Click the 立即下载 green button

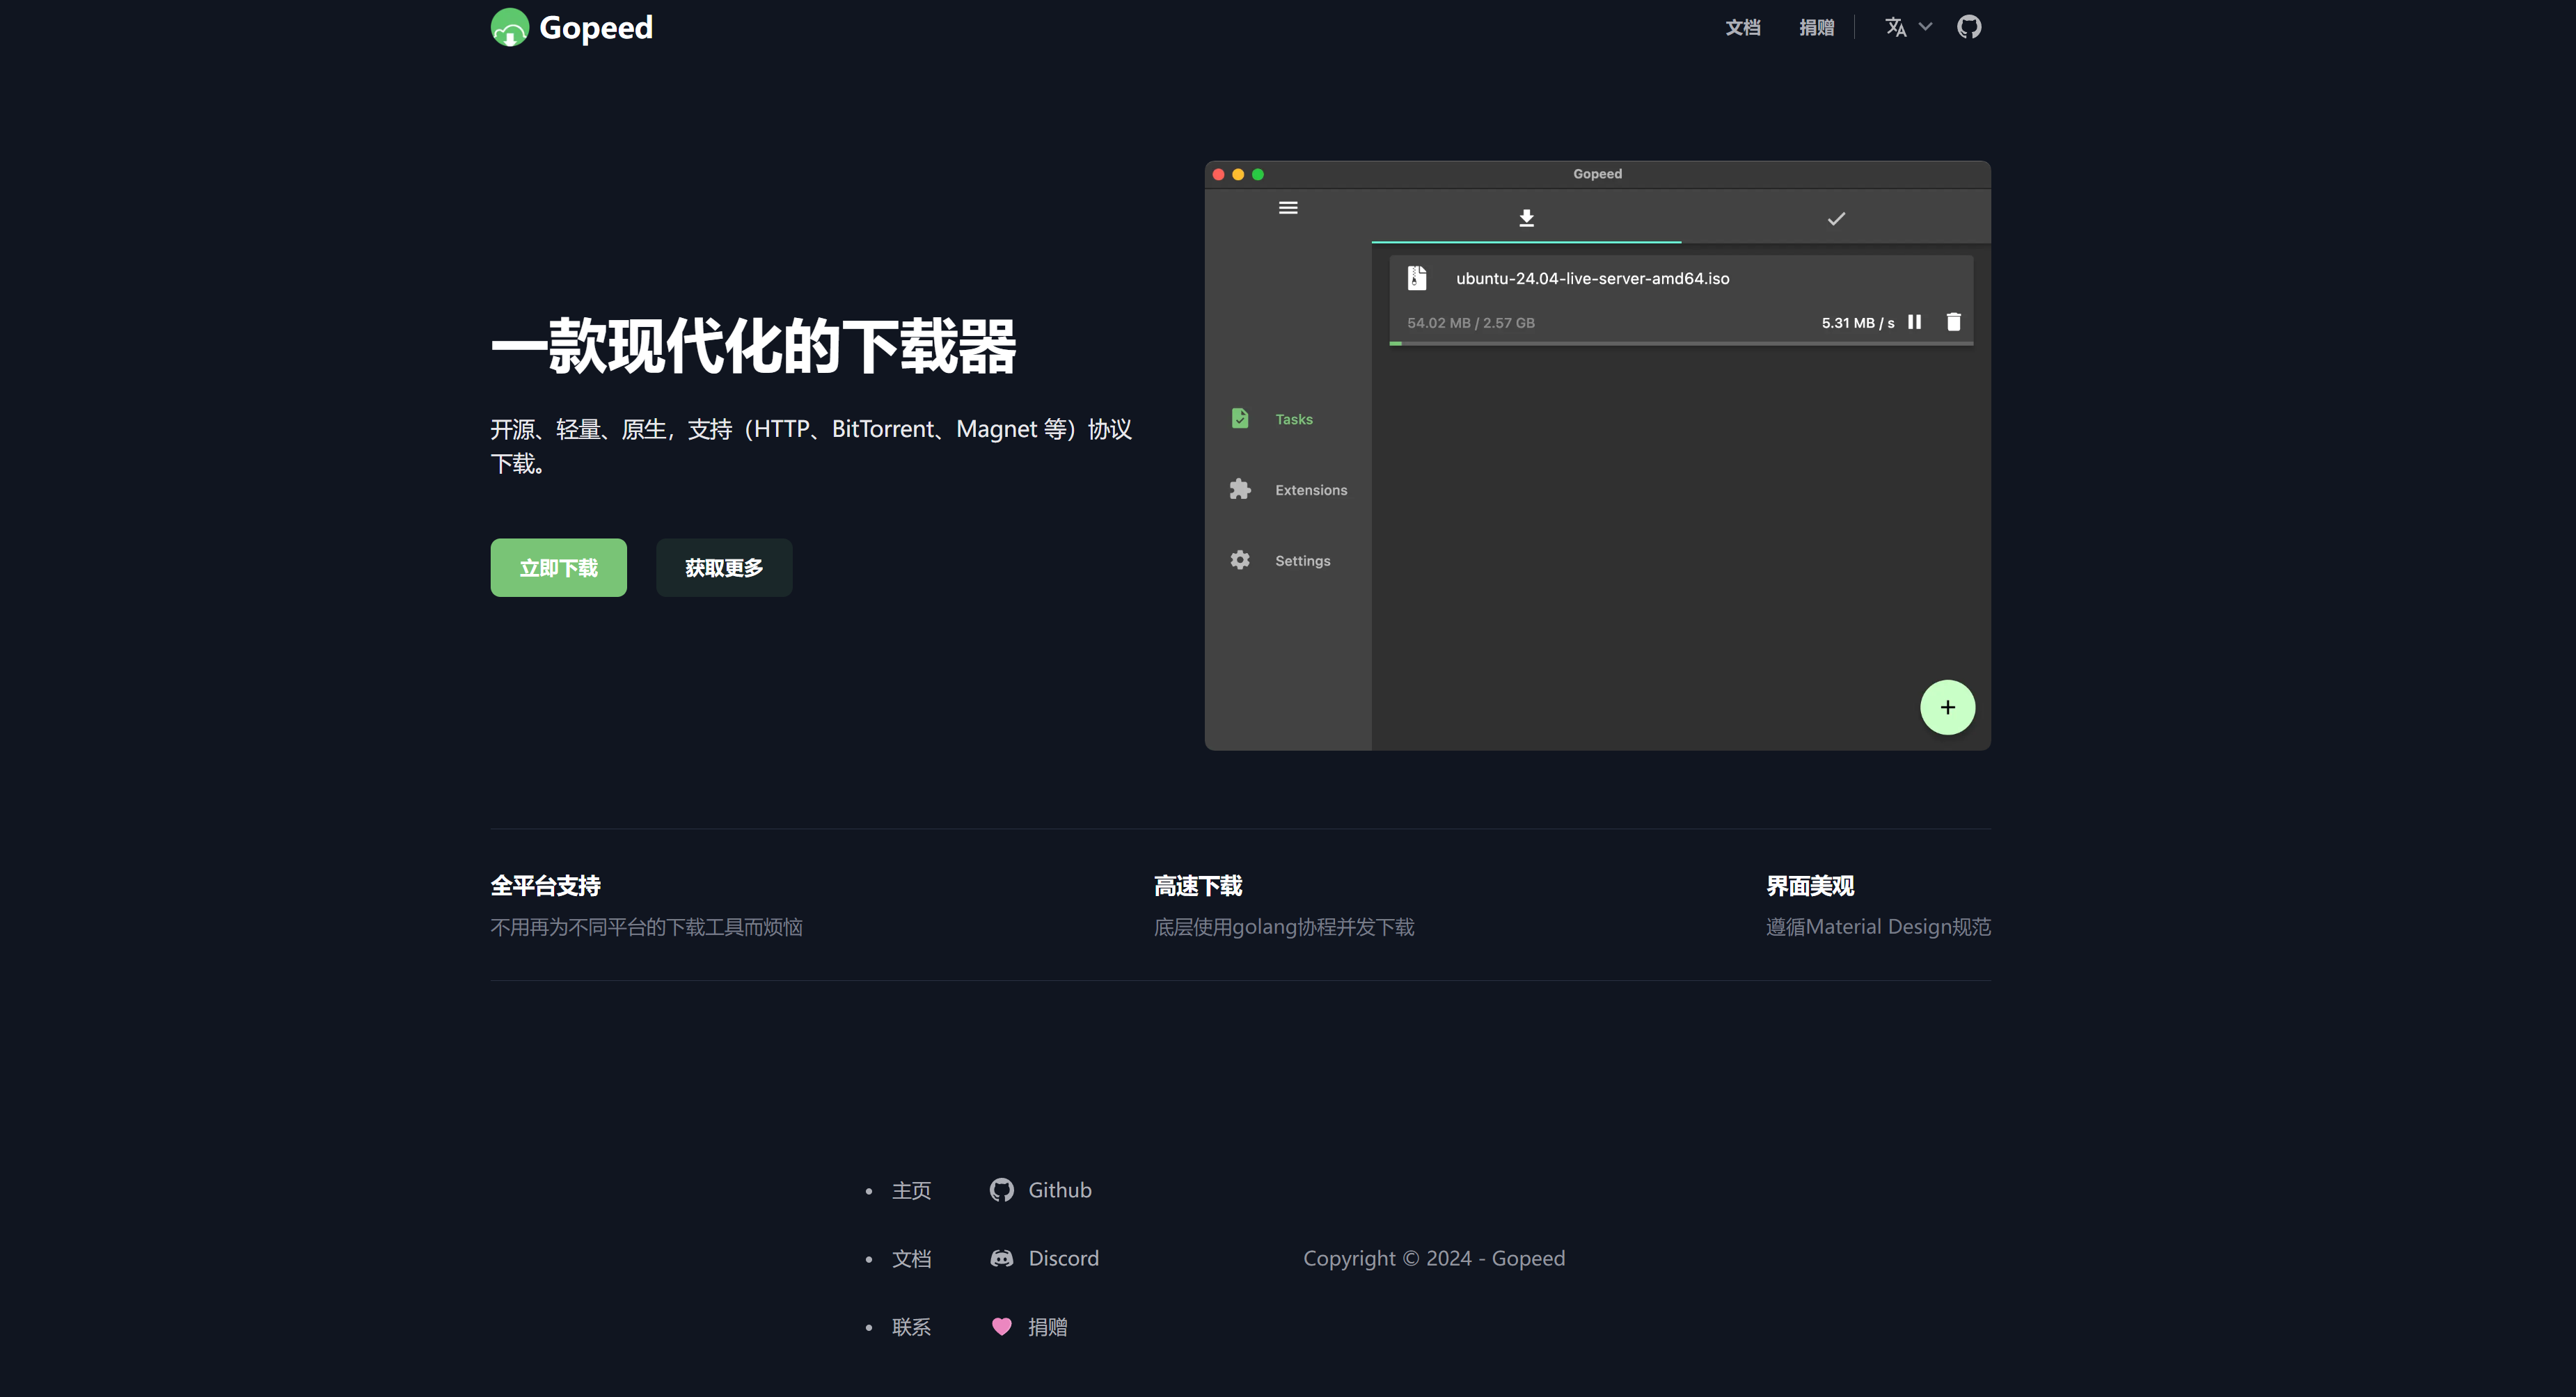pyautogui.click(x=558, y=568)
